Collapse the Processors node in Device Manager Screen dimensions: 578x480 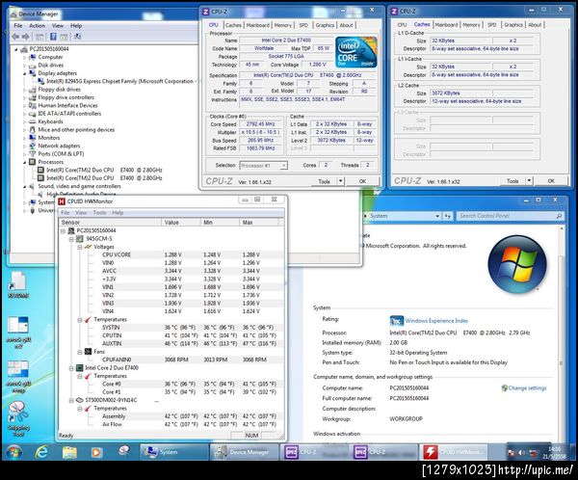[x=25, y=162]
